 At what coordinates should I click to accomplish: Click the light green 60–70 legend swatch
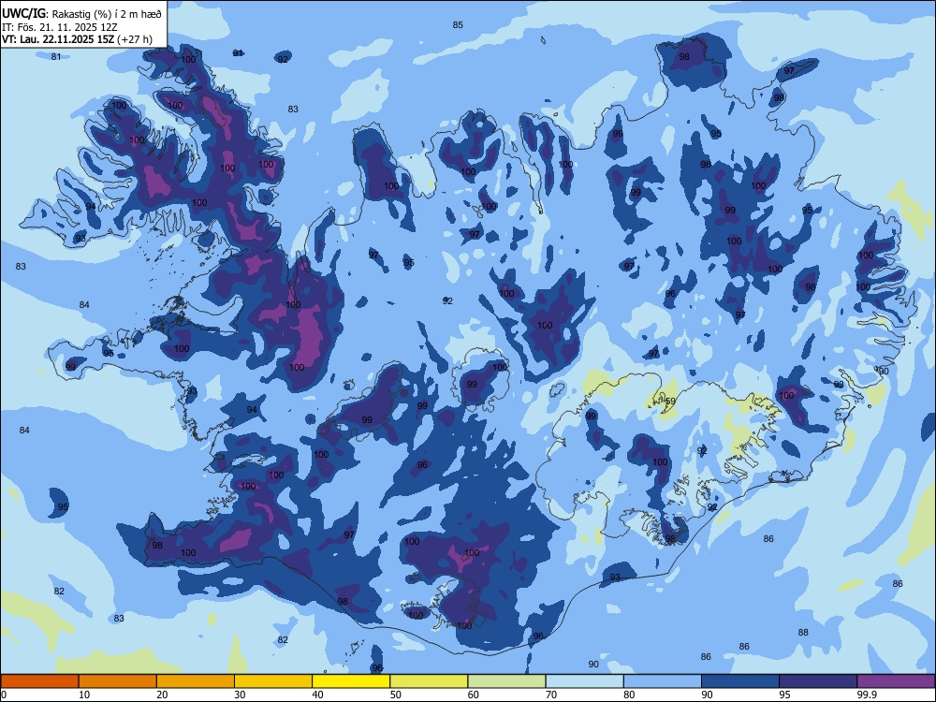pos(506,681)
